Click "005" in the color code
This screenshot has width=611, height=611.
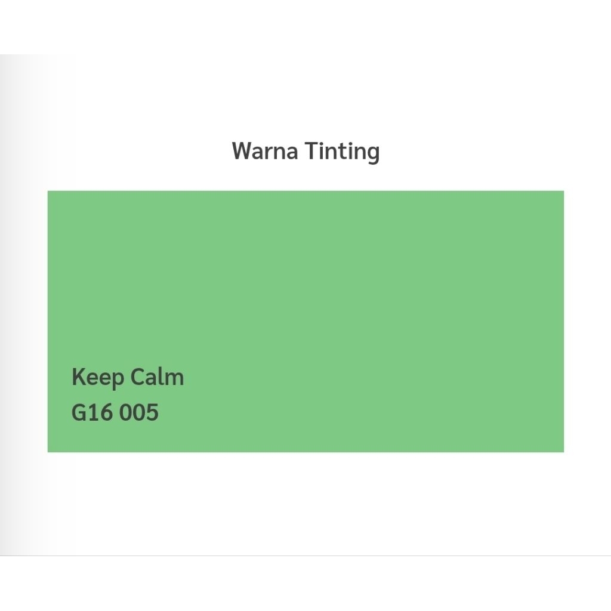point(138,412)
